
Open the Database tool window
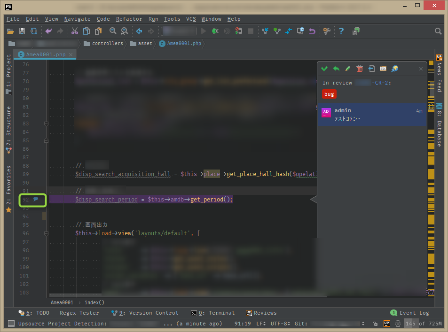coord(439,125)
